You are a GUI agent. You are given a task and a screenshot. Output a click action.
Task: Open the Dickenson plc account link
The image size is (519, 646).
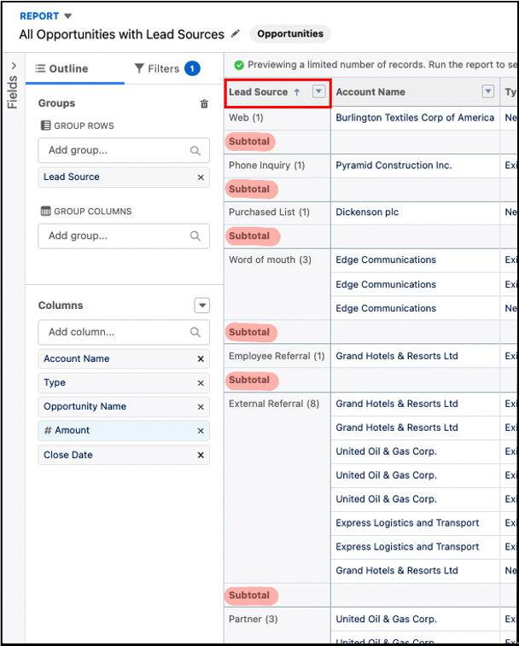tap(367, 212)
